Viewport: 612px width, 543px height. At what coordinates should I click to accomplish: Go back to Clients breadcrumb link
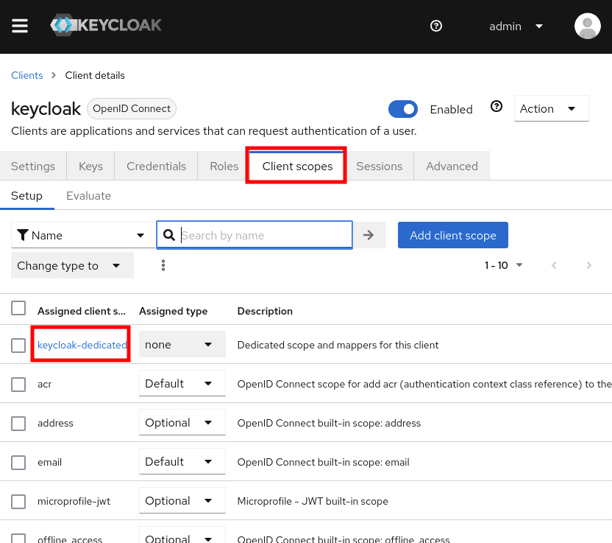click(x=27, y=75)
